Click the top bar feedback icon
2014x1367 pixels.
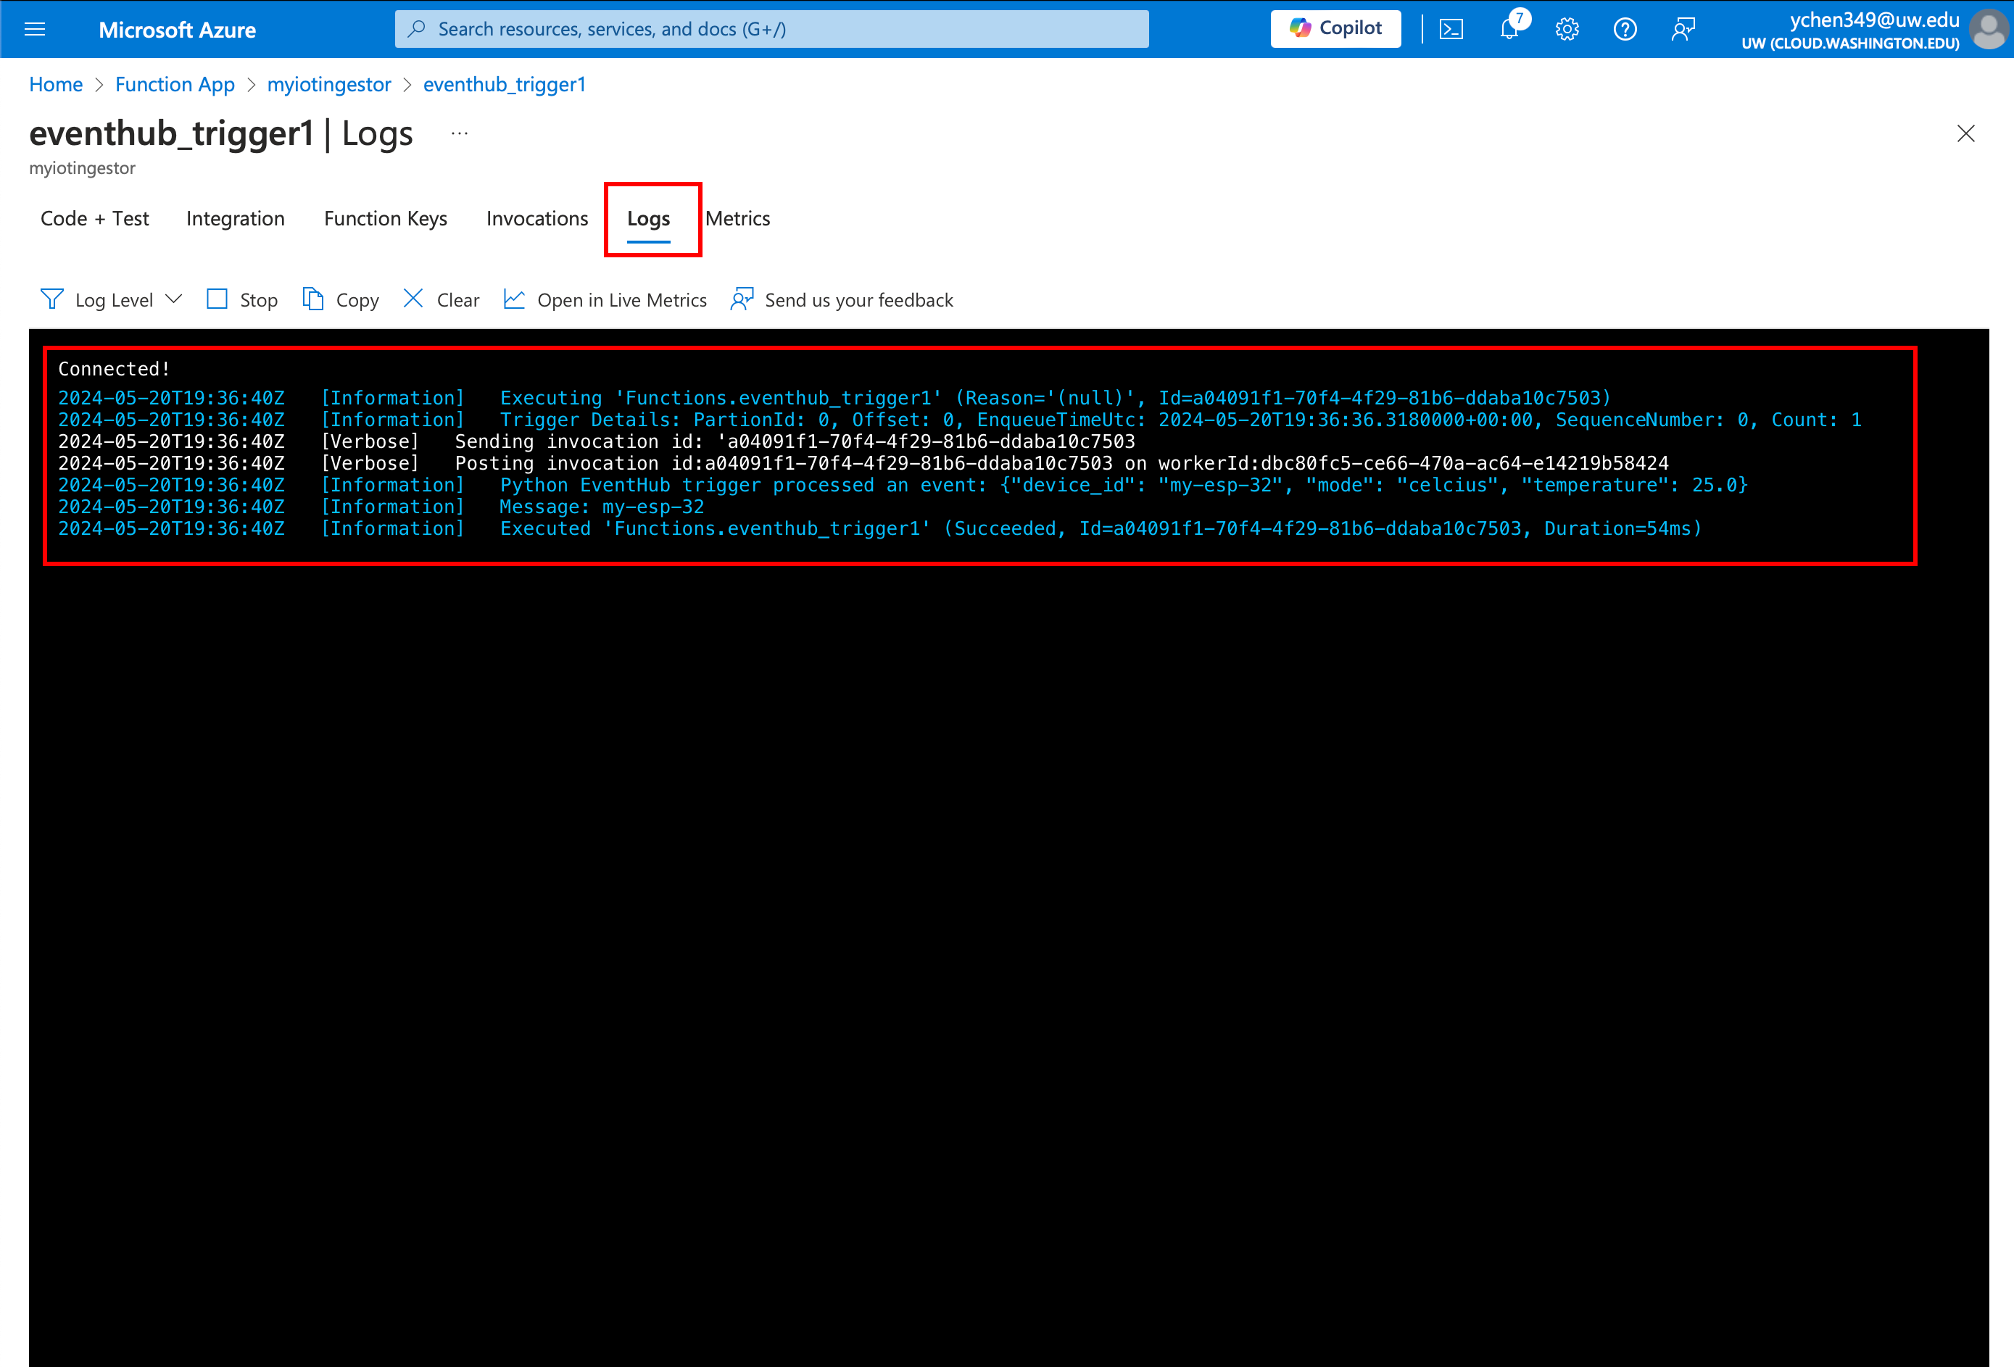(1682, 30)
